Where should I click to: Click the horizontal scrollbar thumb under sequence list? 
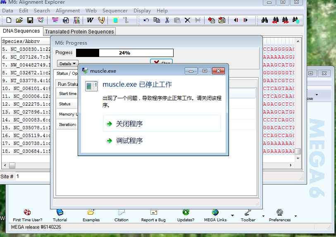[x=12, y=165]
